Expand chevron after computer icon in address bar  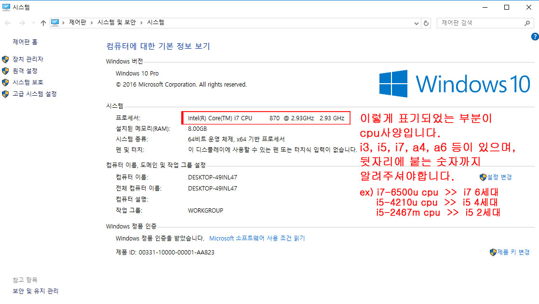click(63, 23)
